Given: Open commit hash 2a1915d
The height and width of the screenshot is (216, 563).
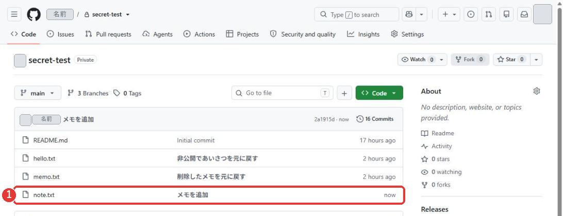Looking at the screenshot, I should pos(326,119).
